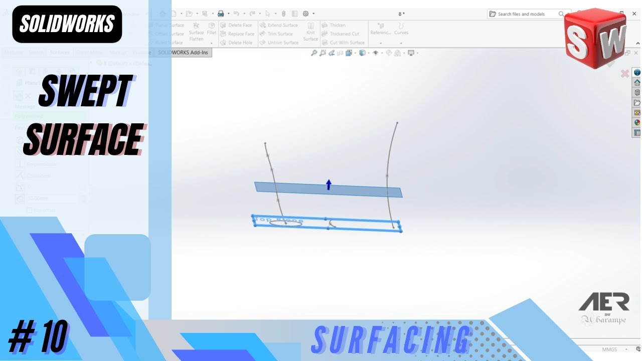
Task: Open SOLIDWORKS Resources home task pane icon
Action: tap(637, 83)
